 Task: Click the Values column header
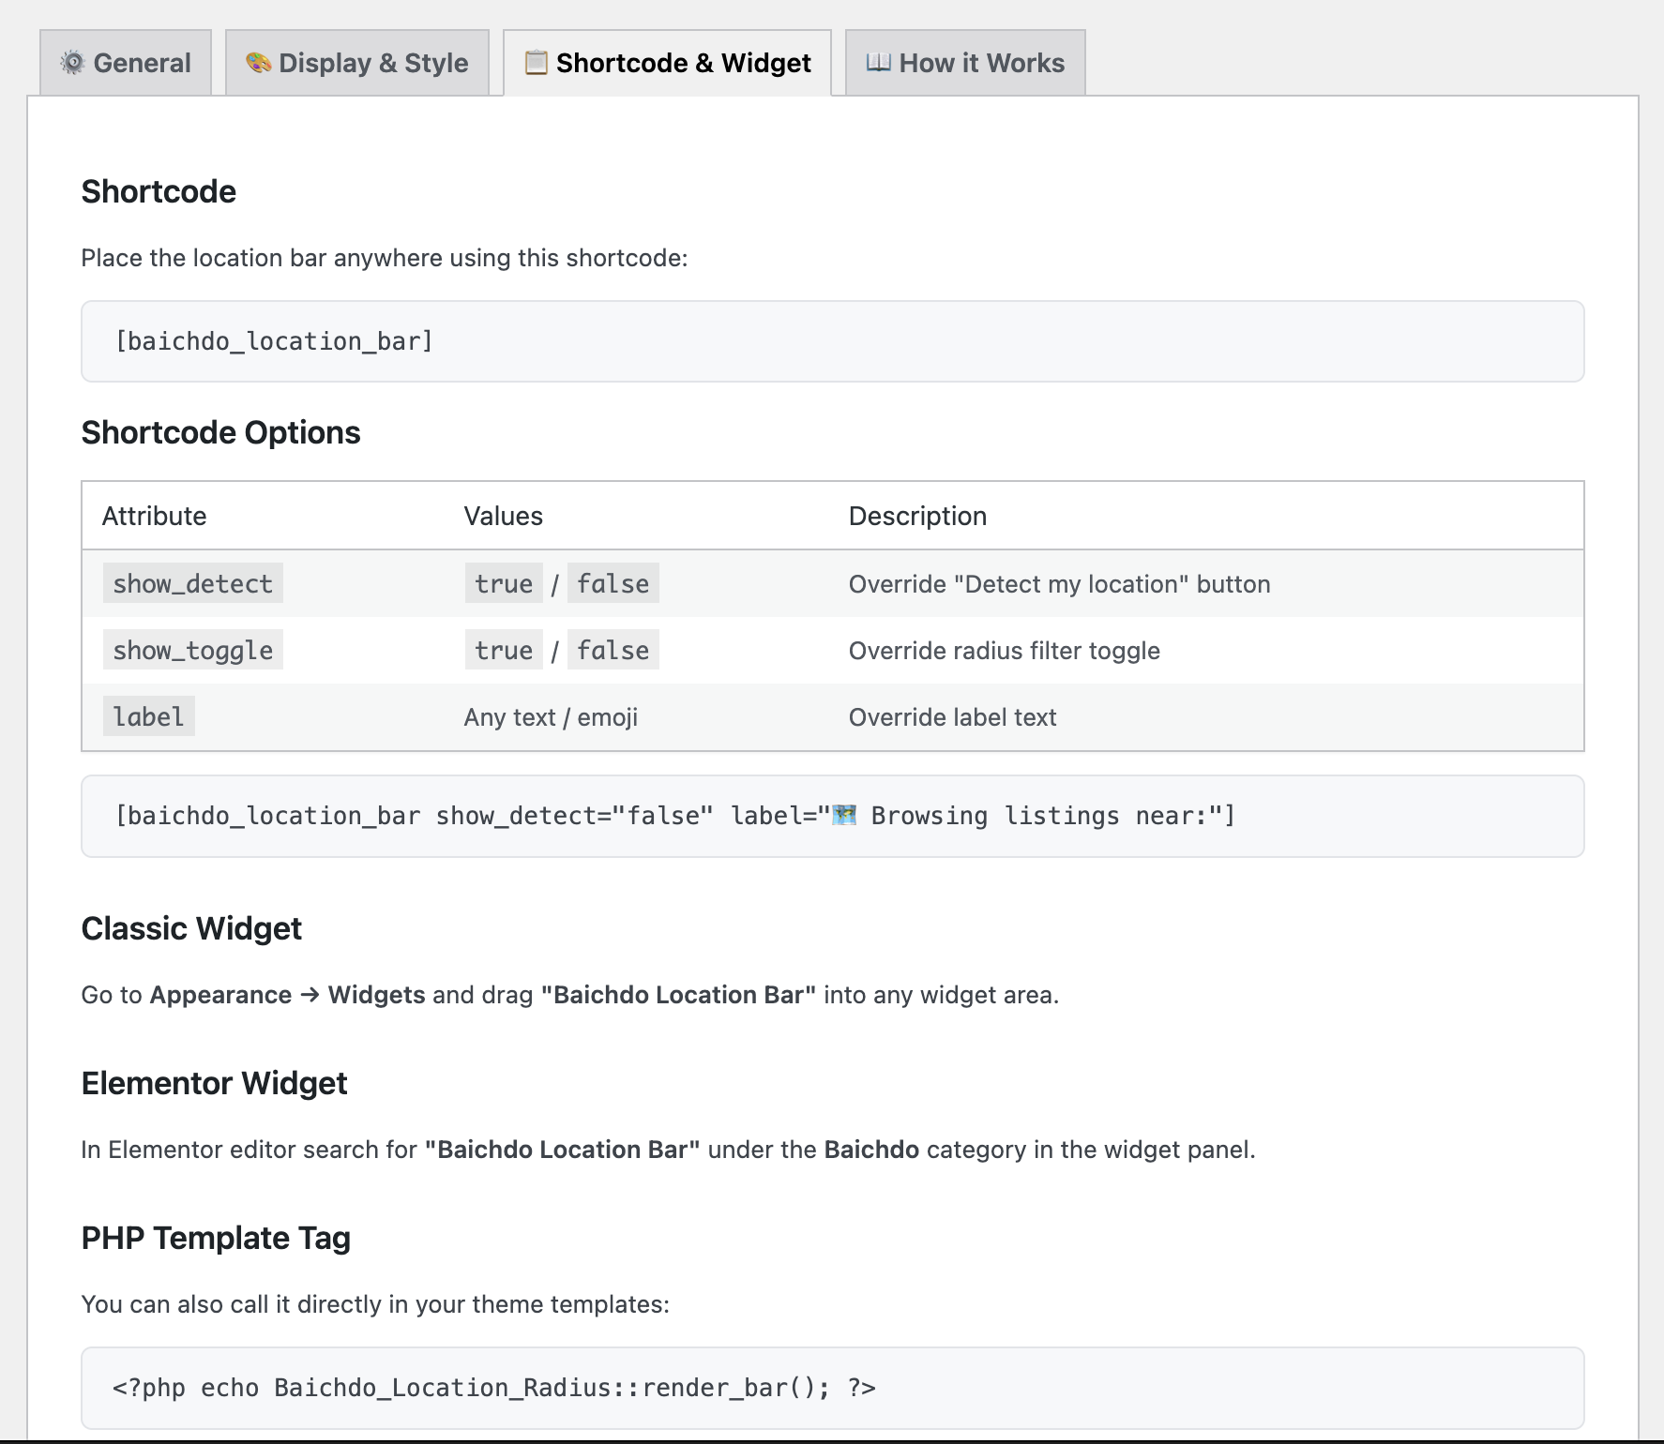point(504,516)
